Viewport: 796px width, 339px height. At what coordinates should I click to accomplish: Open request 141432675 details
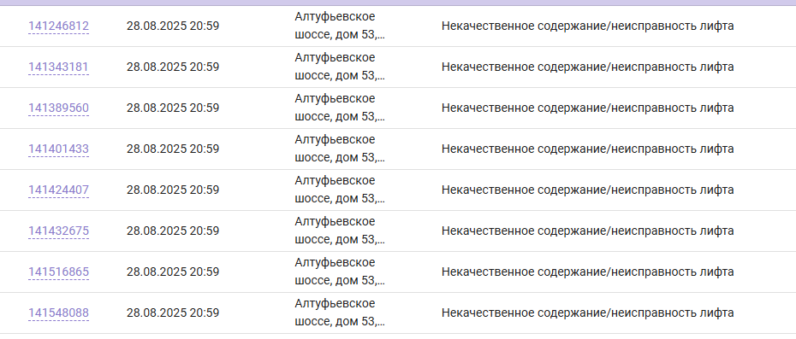pyautogui.click(x=58, y=231)
